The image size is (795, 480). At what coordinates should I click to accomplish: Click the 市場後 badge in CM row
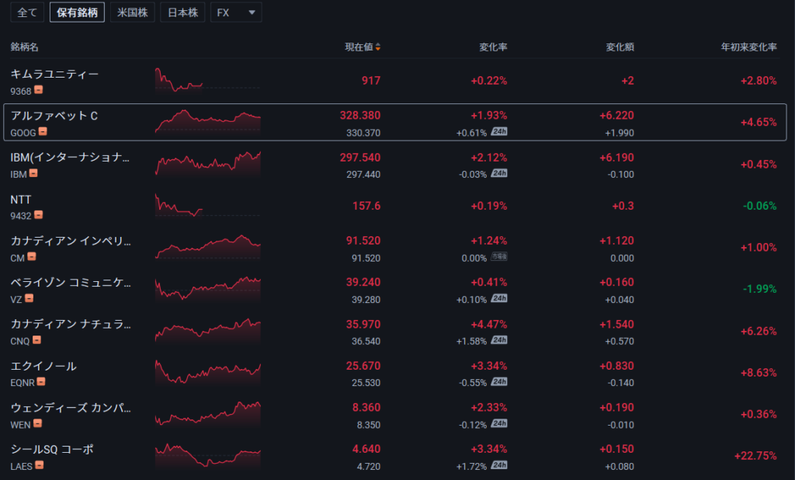[x=499, y=257]
